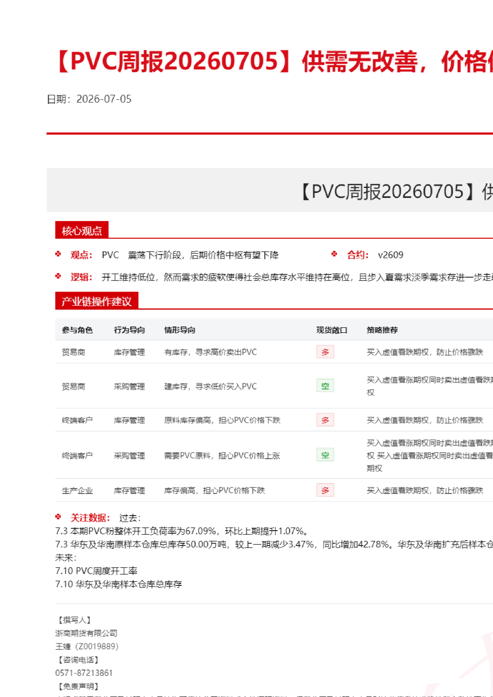Click 贸易商 cell in 采购管理 row

[73, 387]
